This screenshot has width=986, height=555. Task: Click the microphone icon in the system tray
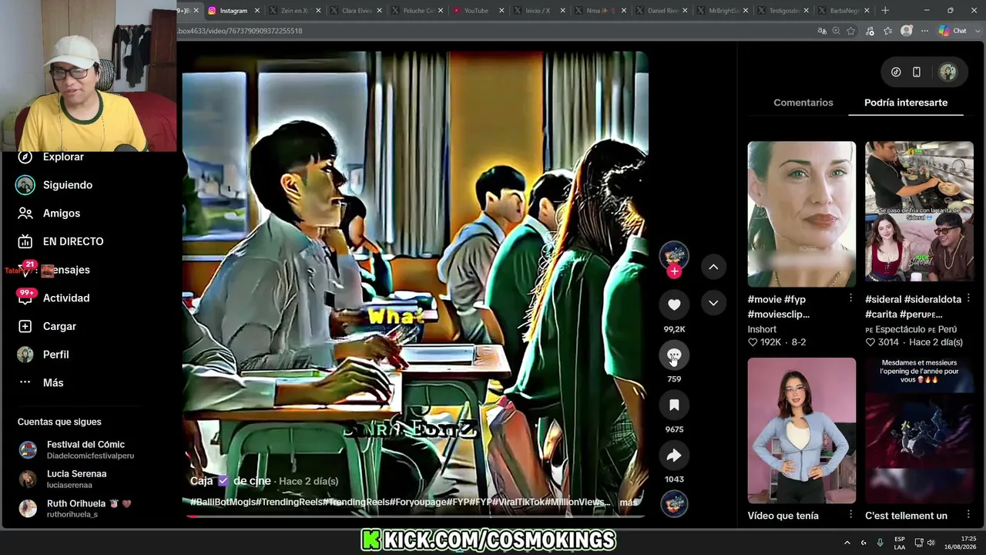(880, 543)
